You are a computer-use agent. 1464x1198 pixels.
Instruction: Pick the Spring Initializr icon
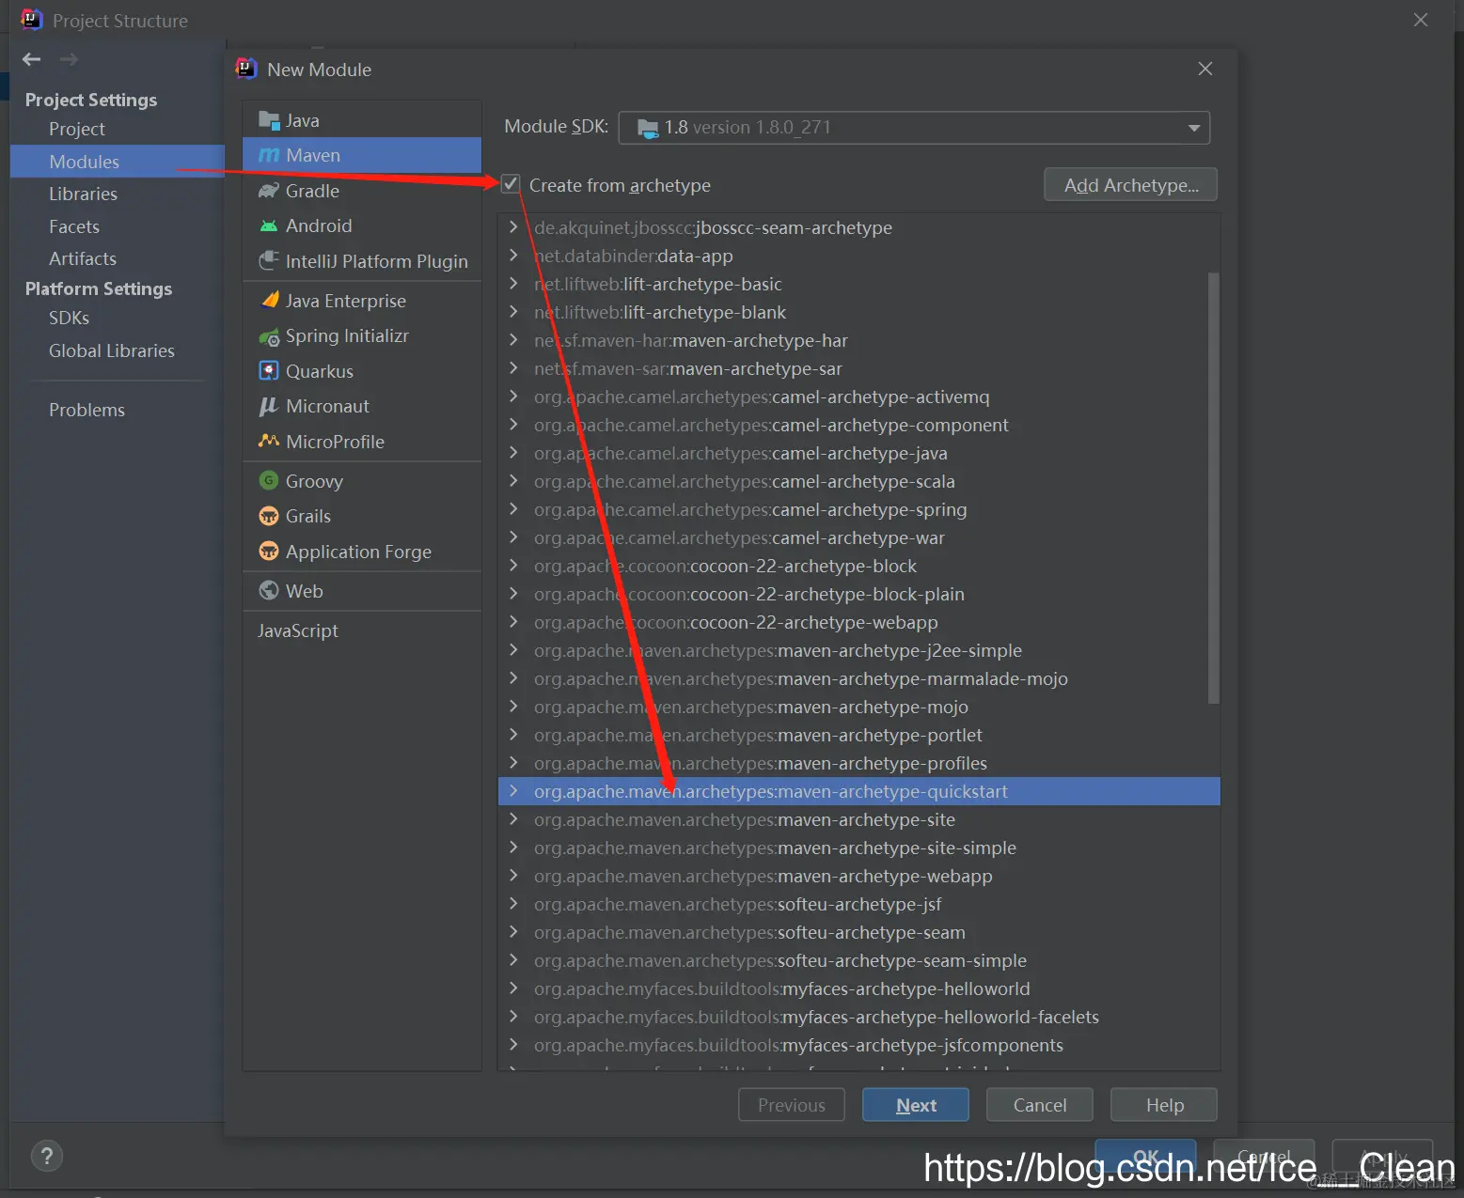[x=269, y=336]
